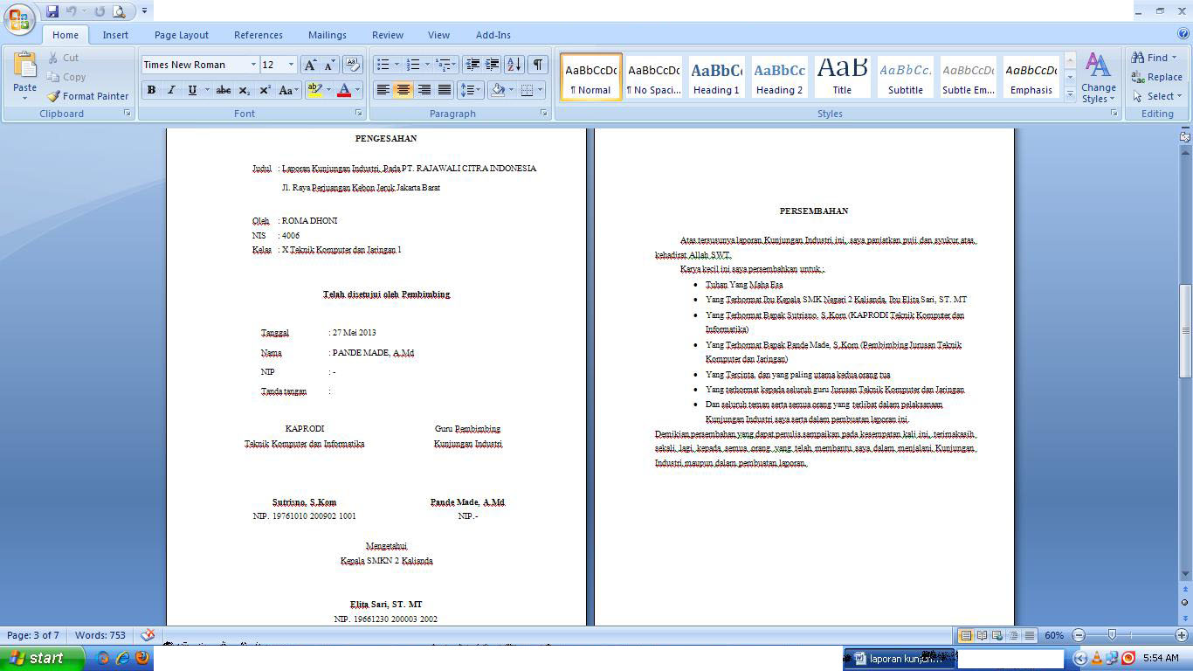Click Change Styles
The height and width of the screenshot is (671, 1193).
click(1098, 78)
